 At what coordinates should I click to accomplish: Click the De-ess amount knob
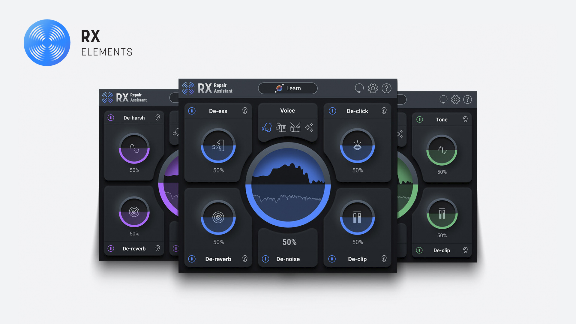click(218, 146)
